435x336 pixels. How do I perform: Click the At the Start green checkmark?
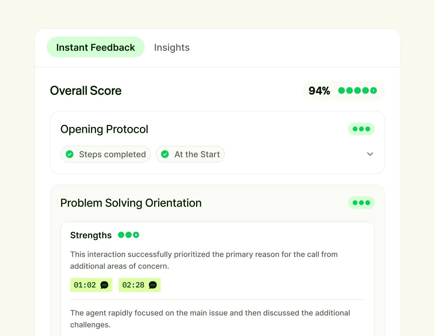165,154
